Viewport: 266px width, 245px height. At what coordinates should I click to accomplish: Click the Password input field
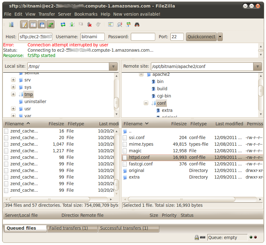click(143, 37)
